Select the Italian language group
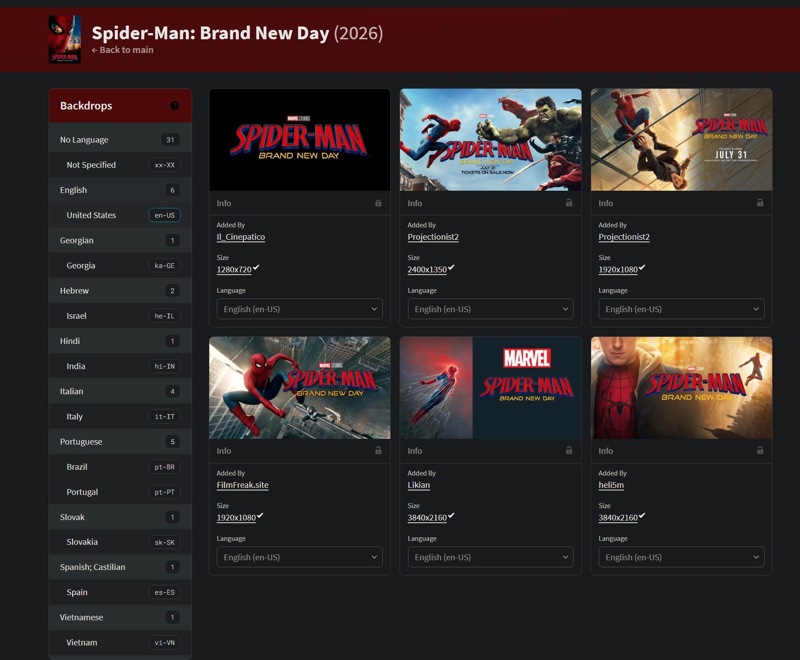The height and width of the screenshot is (660, 800). [120, 391]
